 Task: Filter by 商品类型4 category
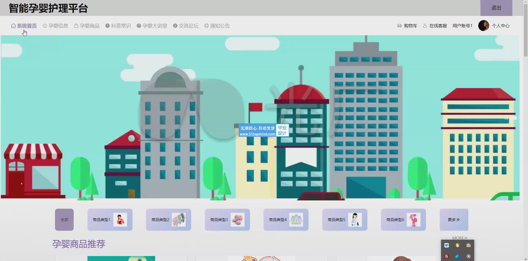[x=286, y=220]
